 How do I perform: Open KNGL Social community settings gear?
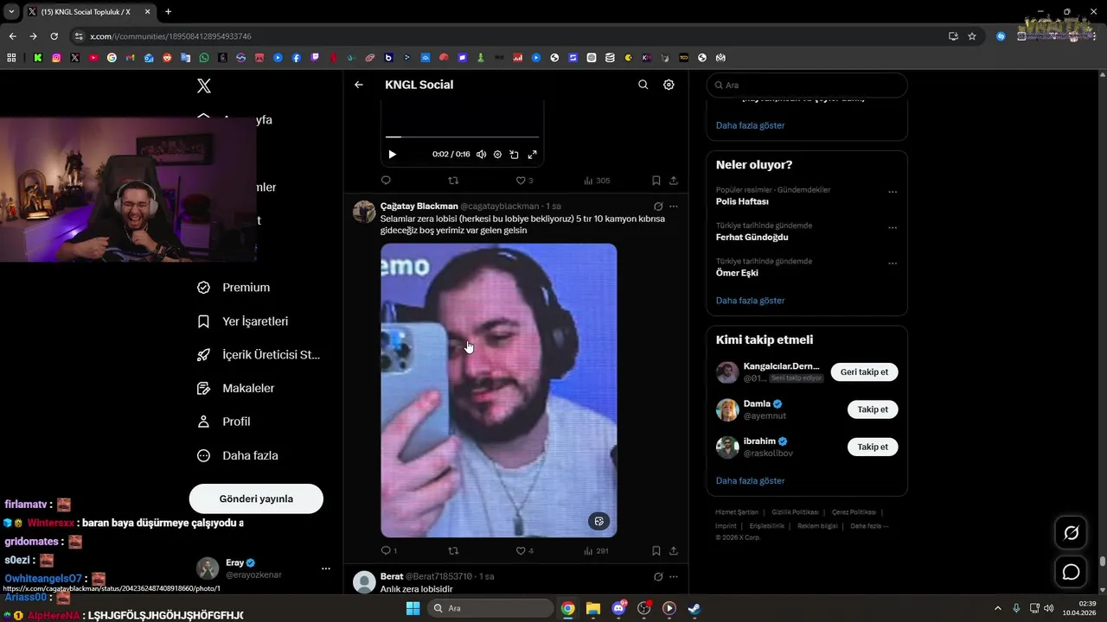669,85
